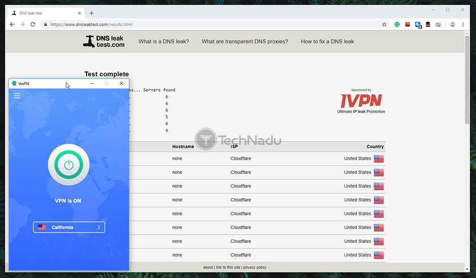This screenshot has height=278, width=476.
Task: Close the VeePN window
Action: pos(121,83)
